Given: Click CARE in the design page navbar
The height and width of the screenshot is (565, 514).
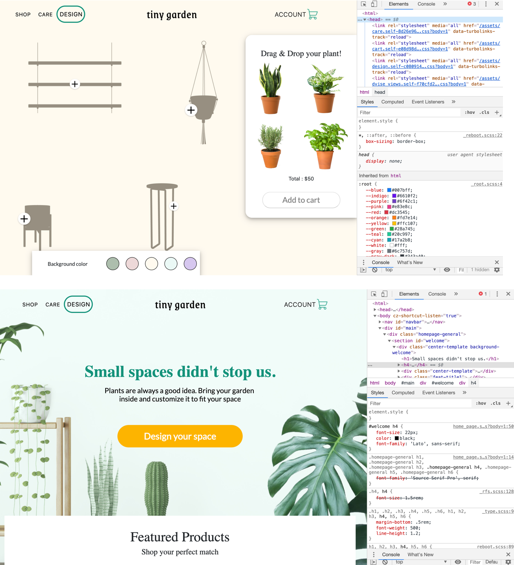Looking at the screenshot, I should [46, 14].
